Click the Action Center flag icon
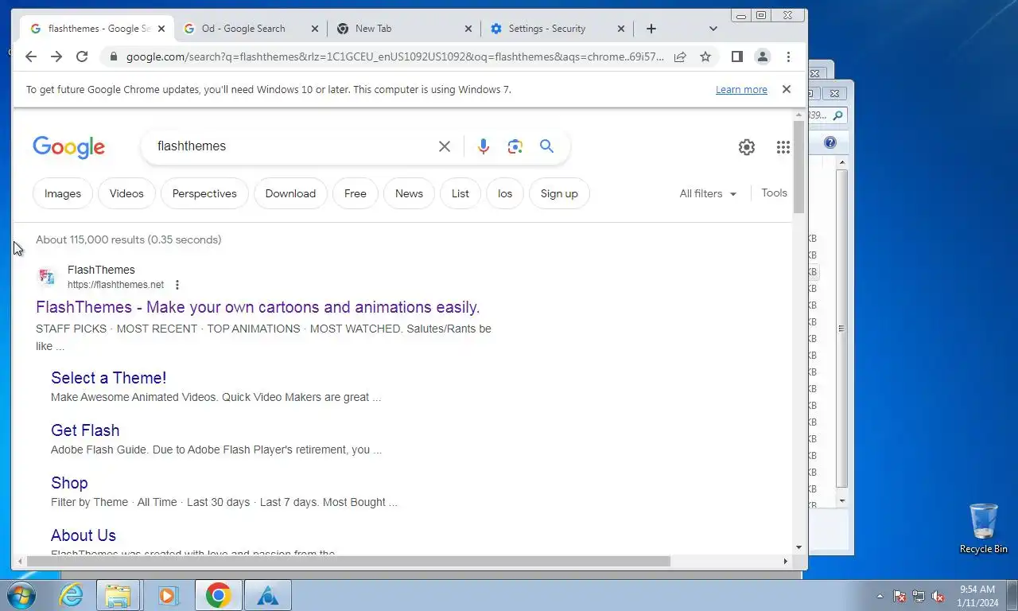The width and height of the screenshot is (1018, 611). [899, 596]
